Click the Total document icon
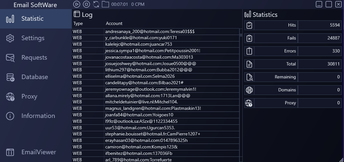This screenshot has width=344, height=162. (249, 64)
